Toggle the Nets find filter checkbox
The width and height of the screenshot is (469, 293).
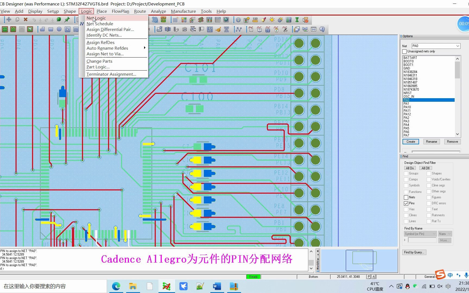[406, 197]
